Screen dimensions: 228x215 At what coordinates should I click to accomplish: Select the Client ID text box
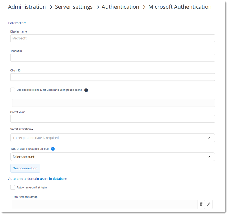(112, 77)
